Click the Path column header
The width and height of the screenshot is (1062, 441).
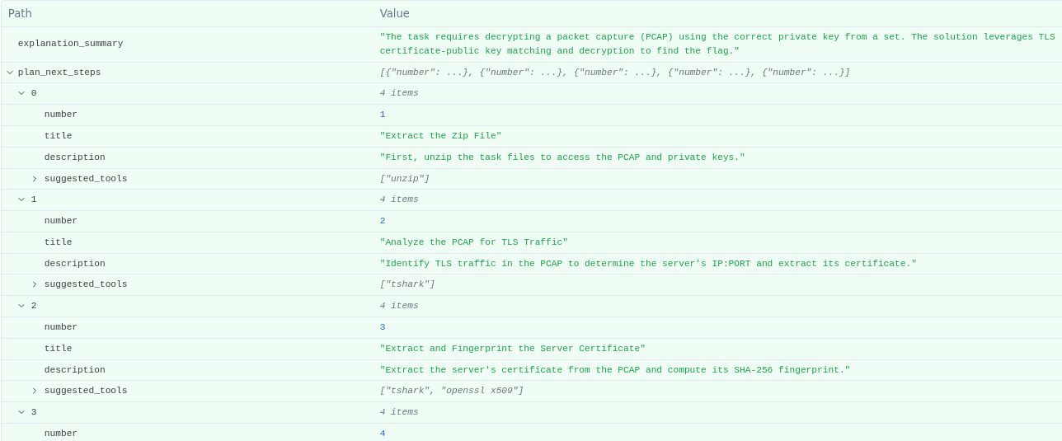[21, 13]
